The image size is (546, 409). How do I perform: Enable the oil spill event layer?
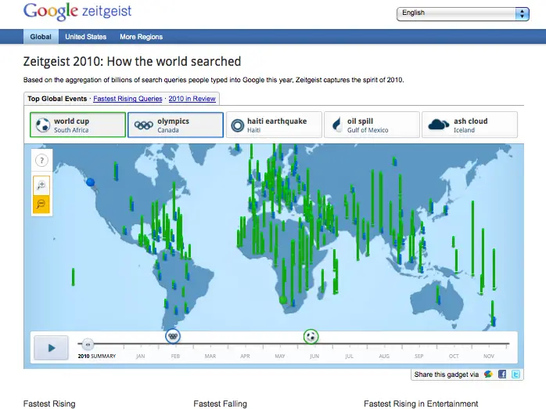pos(371,125)
